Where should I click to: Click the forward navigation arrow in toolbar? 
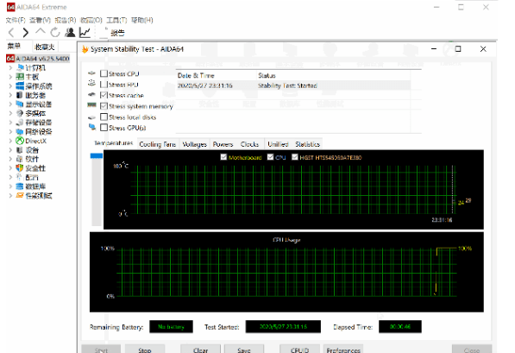[x=26, y=33]
